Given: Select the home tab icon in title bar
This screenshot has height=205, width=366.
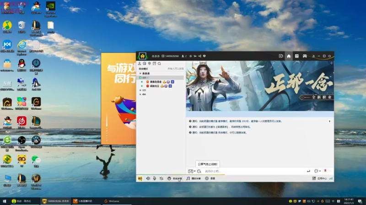Looking at the screenshot, I should click(289, 56).
